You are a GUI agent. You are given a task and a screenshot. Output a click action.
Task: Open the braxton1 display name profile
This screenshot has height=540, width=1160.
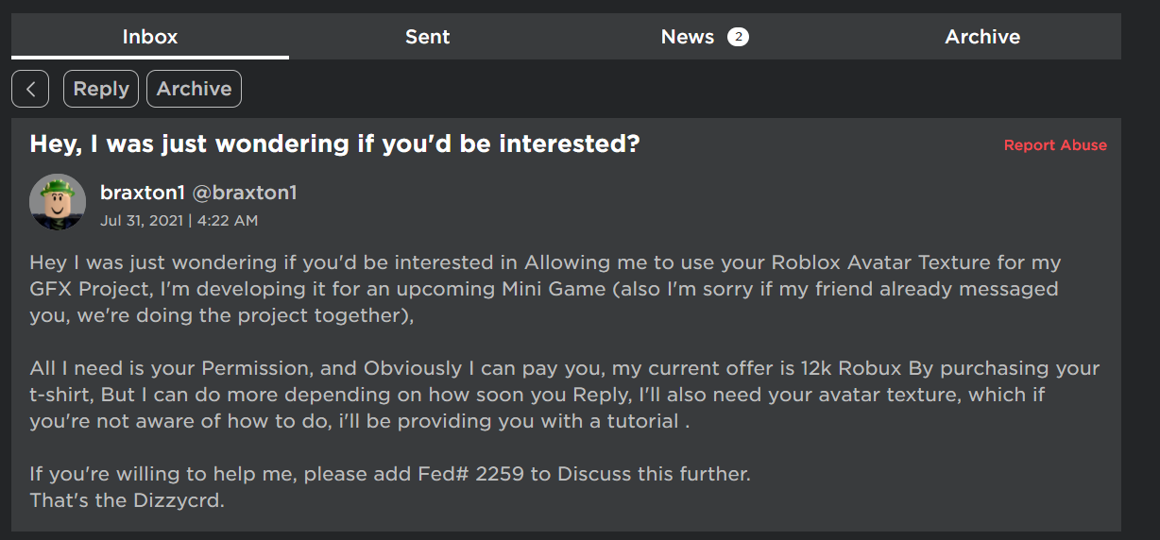[143, 193]
